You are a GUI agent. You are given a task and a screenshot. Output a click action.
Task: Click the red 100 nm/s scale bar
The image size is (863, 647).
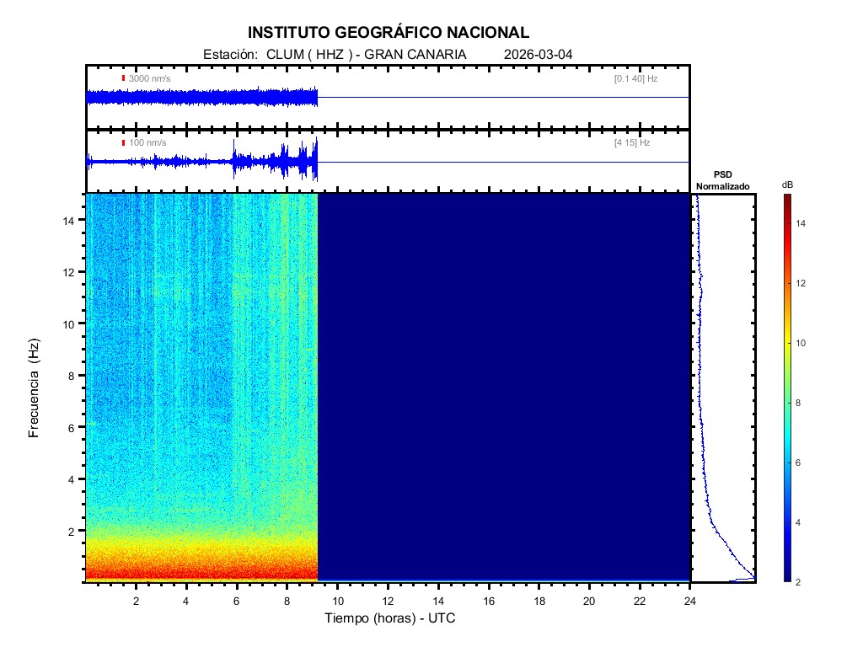pos(123,142)
